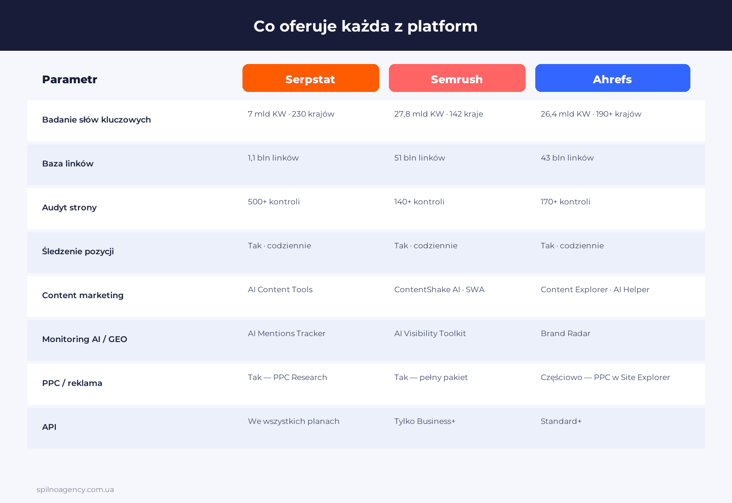Click the 'We wszystkich planach' cell

[x=294, y=421]
